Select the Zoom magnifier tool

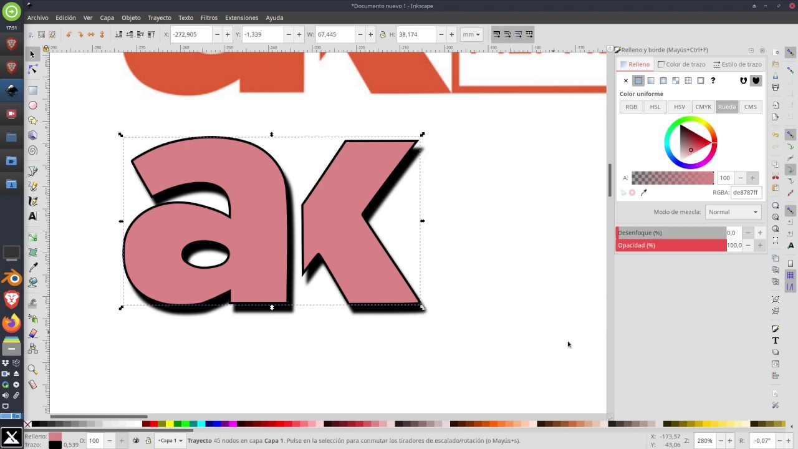(32, 370)
